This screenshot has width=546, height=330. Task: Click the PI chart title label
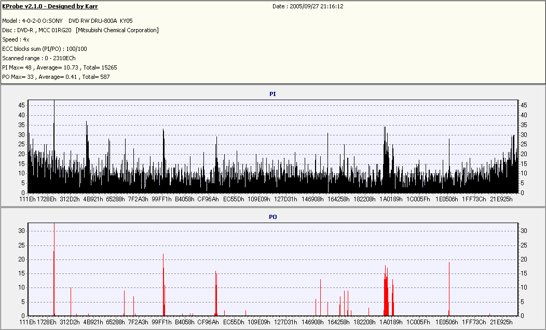pyautogui.click(x=272, y=94)
